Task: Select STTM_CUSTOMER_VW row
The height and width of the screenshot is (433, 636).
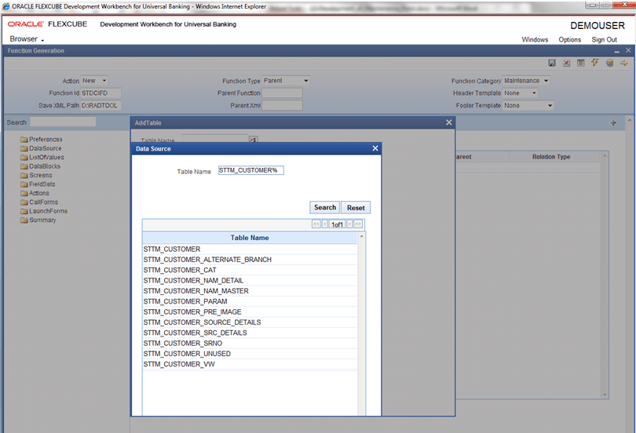Action: 250,364
